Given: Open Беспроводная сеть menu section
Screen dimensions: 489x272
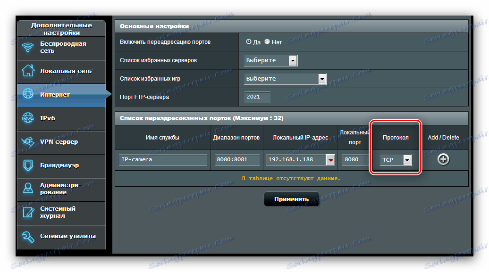Looking at the screenshot, I should [x=61, y=48].
